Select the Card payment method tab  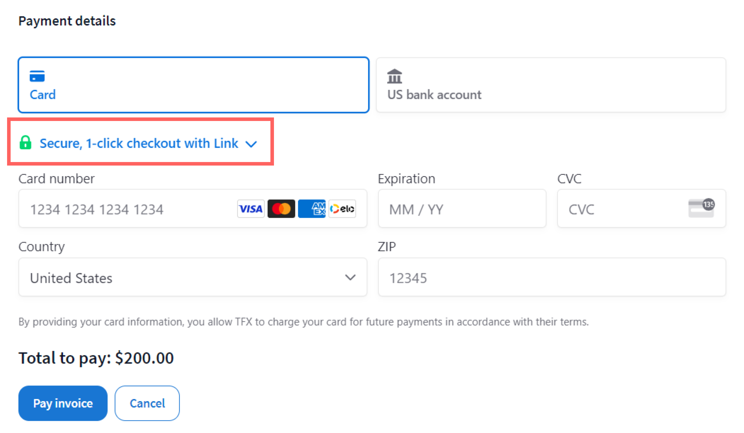pyautogui.click(x=194, y=85)
